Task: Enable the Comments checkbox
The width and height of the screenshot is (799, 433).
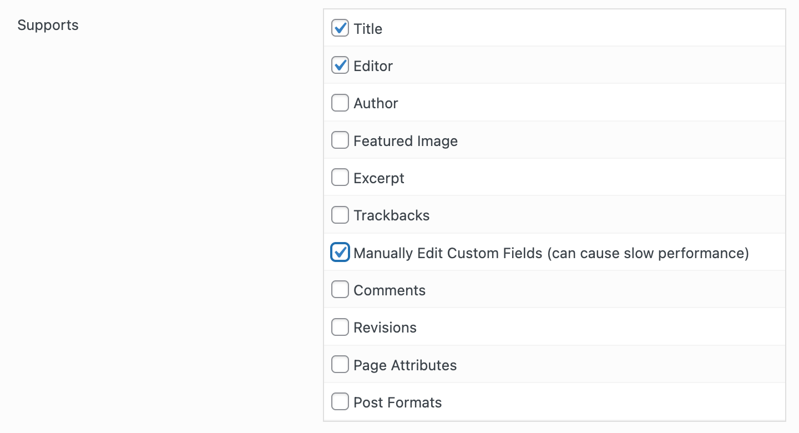Action: [340, 290]
